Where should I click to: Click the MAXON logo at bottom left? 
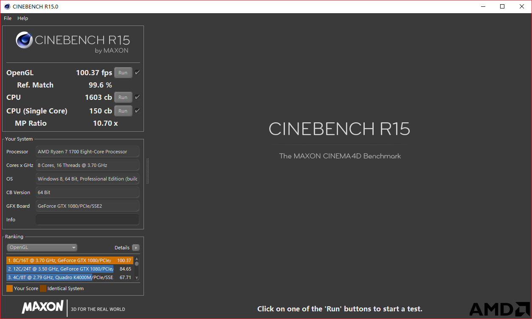(x=42, y=307)
